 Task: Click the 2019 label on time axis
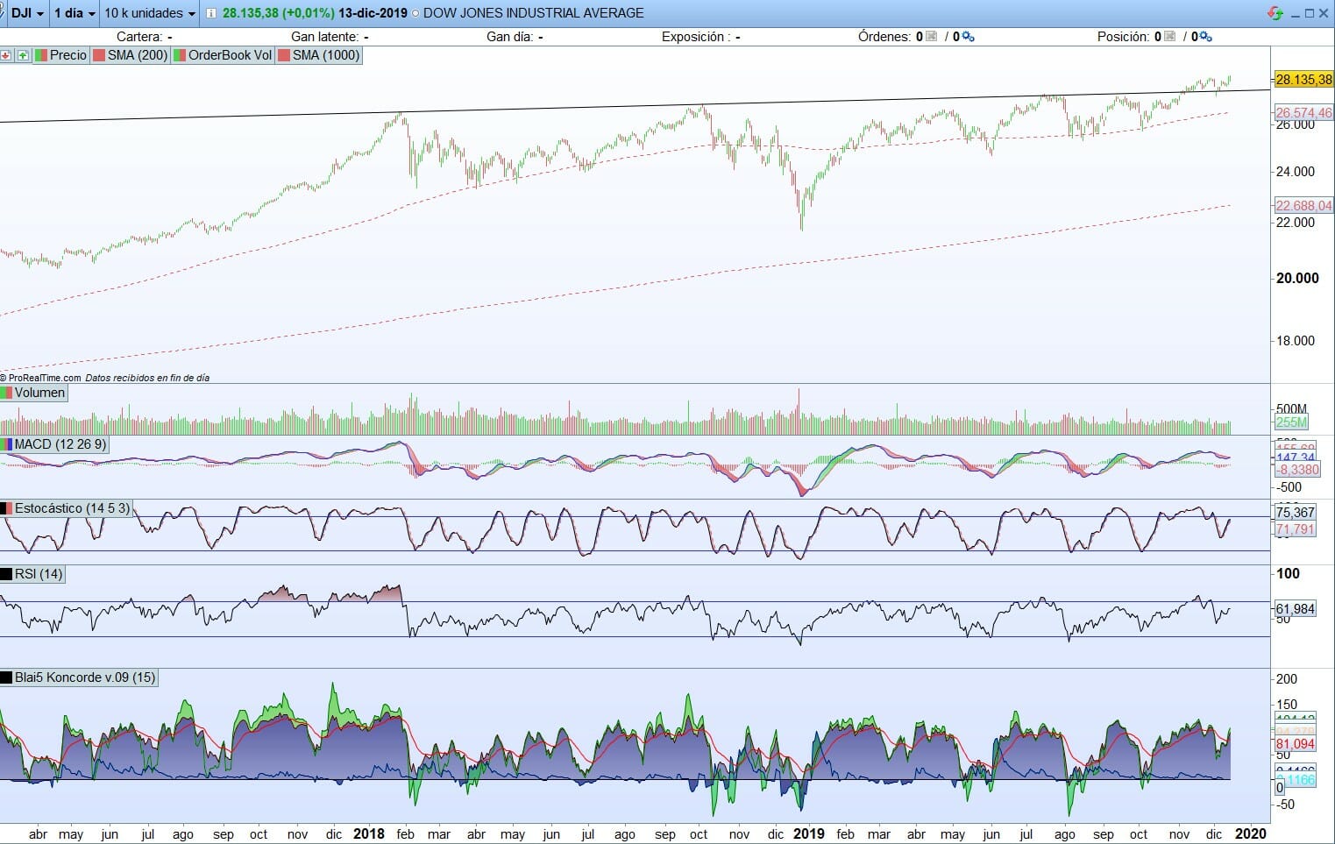pos(808,833)
